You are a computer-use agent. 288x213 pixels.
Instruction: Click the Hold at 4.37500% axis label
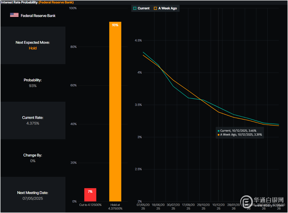(115, 206)
